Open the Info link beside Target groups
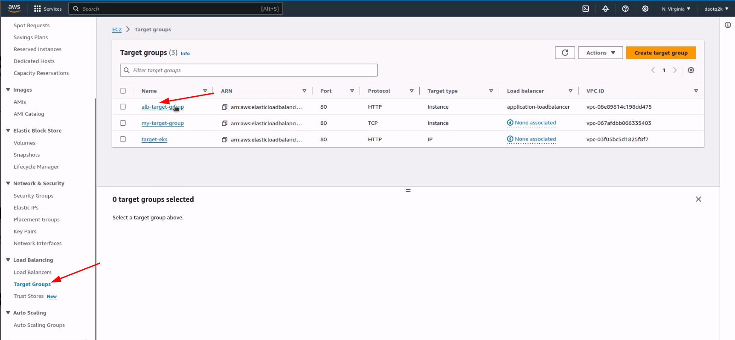Viewport: 735px width, 340px height. click(185, 53)
